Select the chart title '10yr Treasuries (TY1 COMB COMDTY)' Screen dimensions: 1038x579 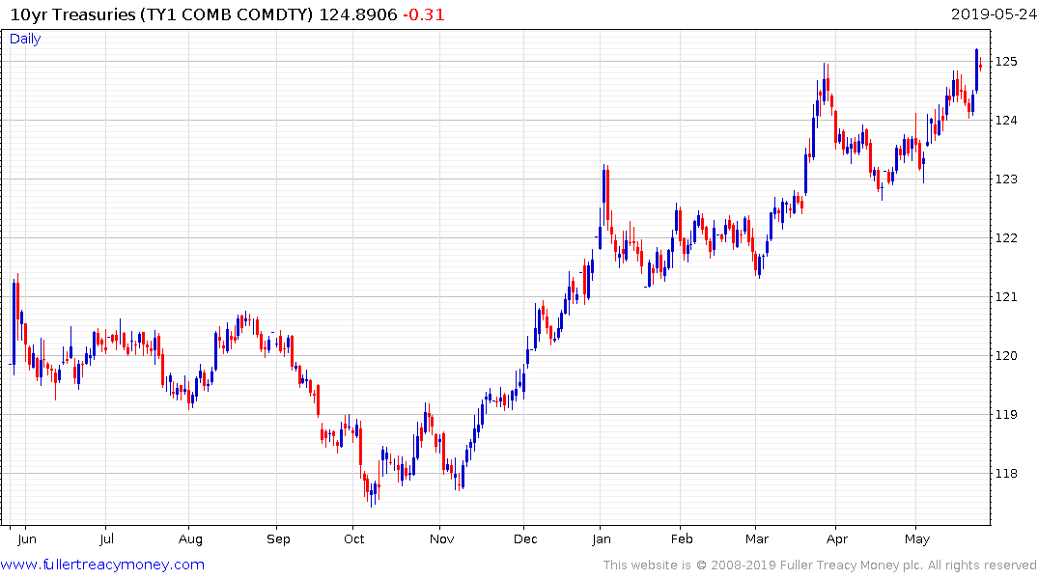tap(161, 14)
